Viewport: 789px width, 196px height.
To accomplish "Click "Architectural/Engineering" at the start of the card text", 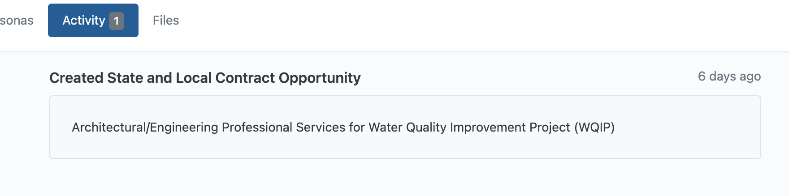I will coord(146,128).
